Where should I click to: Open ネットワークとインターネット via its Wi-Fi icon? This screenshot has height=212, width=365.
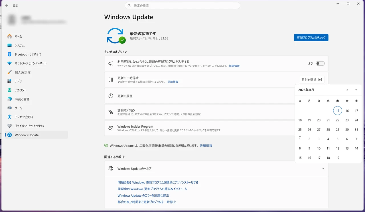9,63
